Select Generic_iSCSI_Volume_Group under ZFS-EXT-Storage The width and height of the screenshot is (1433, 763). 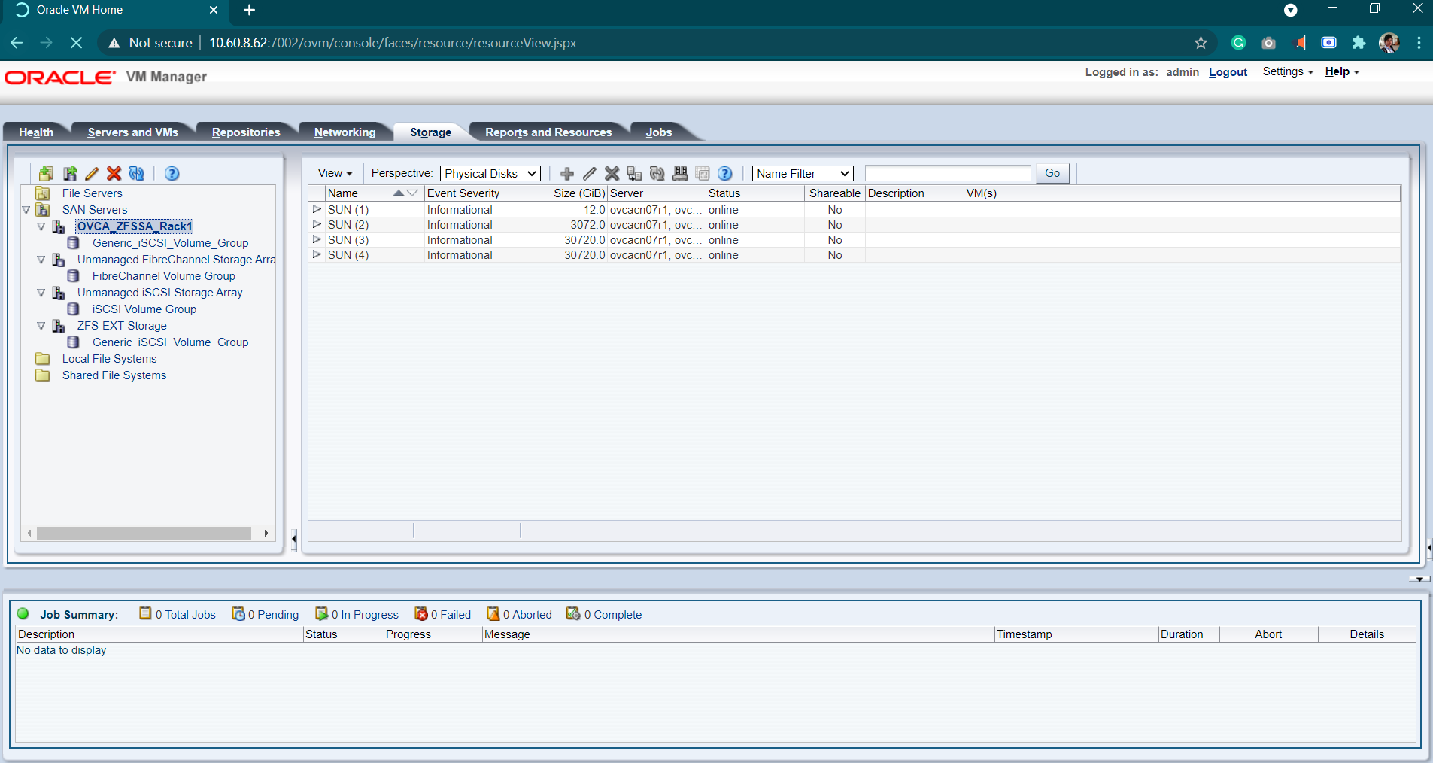pyautogui.click(x=170, y=342)
